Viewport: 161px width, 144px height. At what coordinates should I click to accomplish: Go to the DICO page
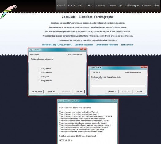click(80, 6)
